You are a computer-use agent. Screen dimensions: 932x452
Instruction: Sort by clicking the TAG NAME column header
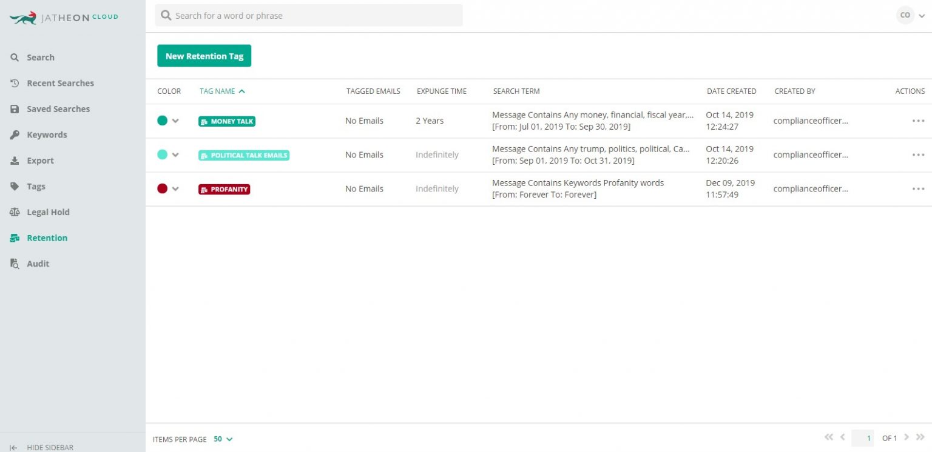[217, 91]
